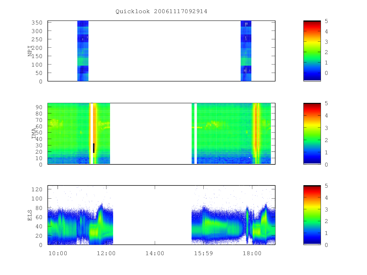Image resolution: width=367 pixels, height=275 pixels.
Task: Click the black marker in the IMA panel
Action: click(94, 148)
